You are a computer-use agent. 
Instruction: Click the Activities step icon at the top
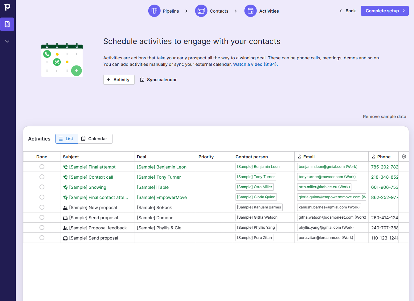pos(250,11)
